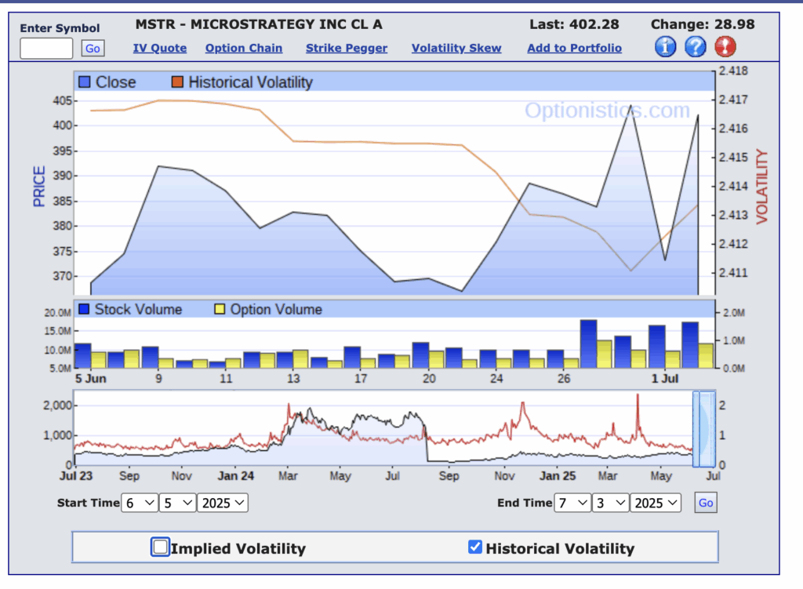Click the Go button next to End Time
The image size is (803, 589).
click(x=706, y=503)
